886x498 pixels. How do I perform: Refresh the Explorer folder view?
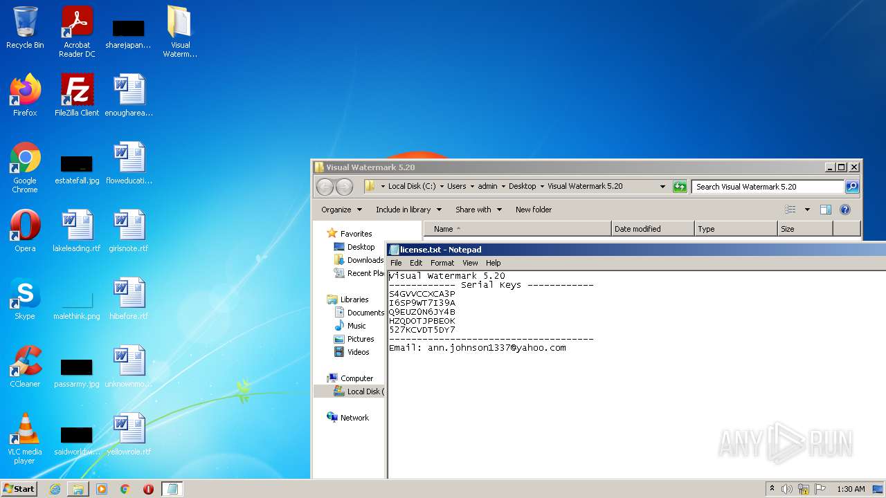(x=680, y=187)
